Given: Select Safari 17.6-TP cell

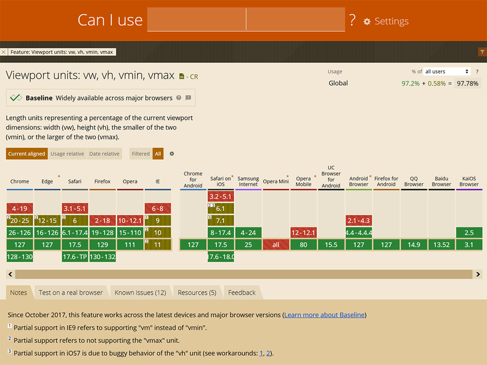Looking at the screenshot, I should [x=75, y=257].
